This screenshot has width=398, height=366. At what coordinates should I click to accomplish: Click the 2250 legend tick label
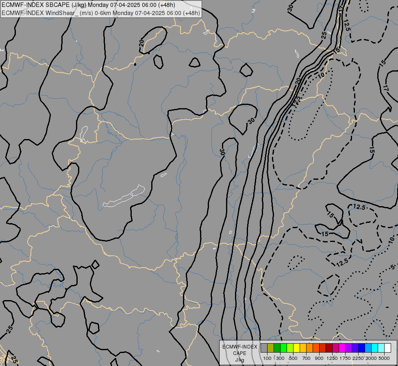click(358, 358)
